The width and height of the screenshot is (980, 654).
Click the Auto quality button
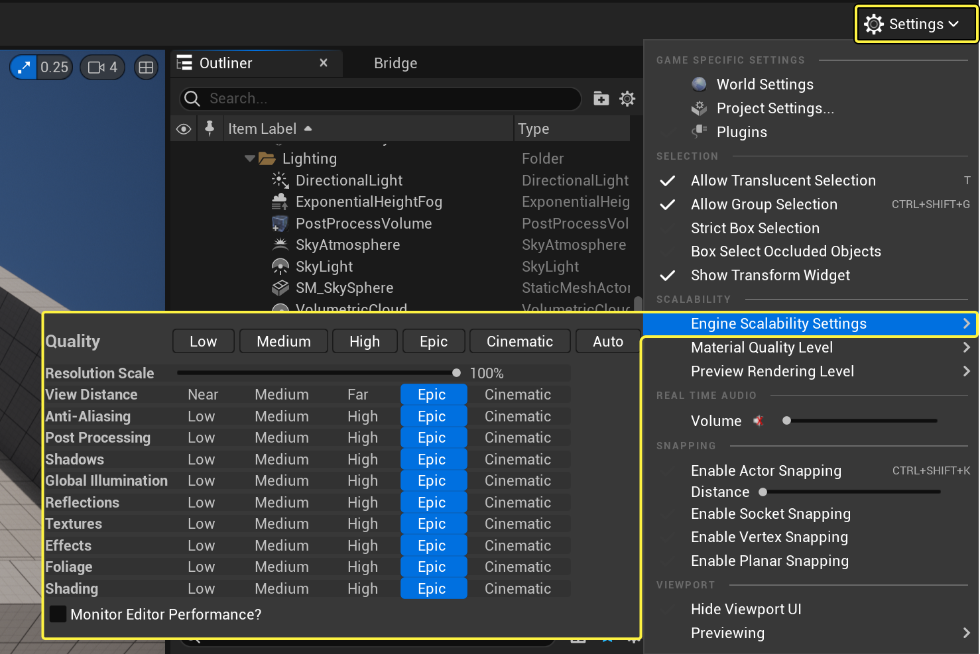pyautogui.click(x=607, y=341)
